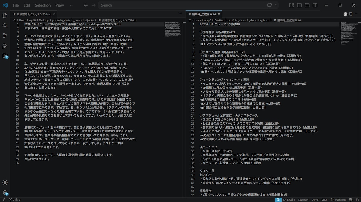Close the 議事録_生成結果.txt tab
The height and width of the screenshot is (202, 361).
pyautogui.click(x=219, y=14)
